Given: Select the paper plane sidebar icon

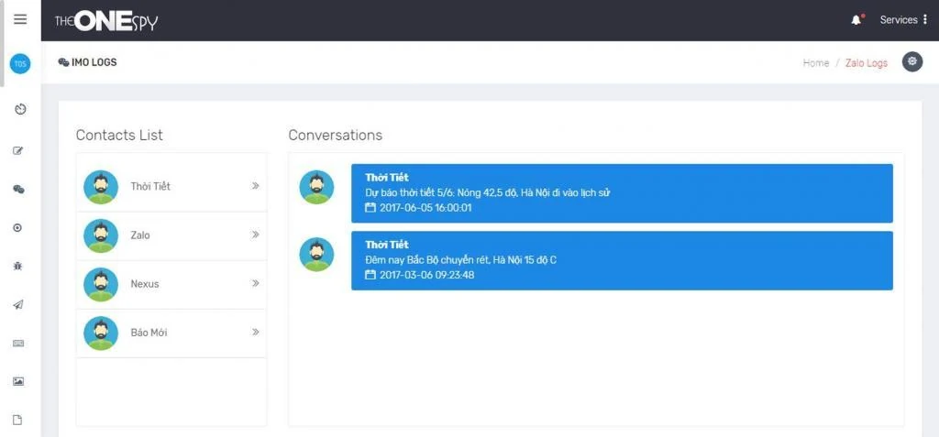Looking at the screenshot, I should pyautogui.click(x=18, y=304).
